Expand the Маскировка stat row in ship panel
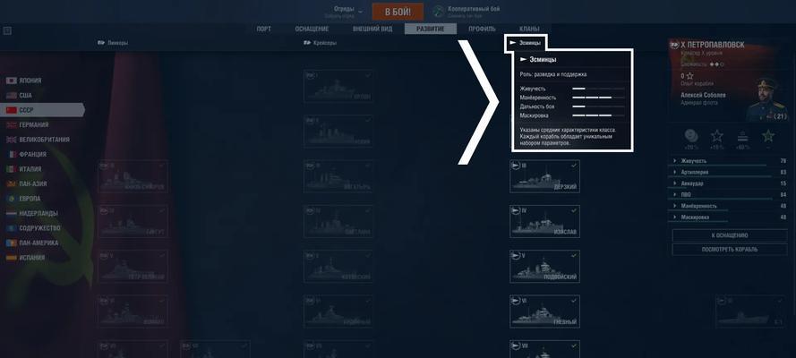 click(x=729, y=217)
